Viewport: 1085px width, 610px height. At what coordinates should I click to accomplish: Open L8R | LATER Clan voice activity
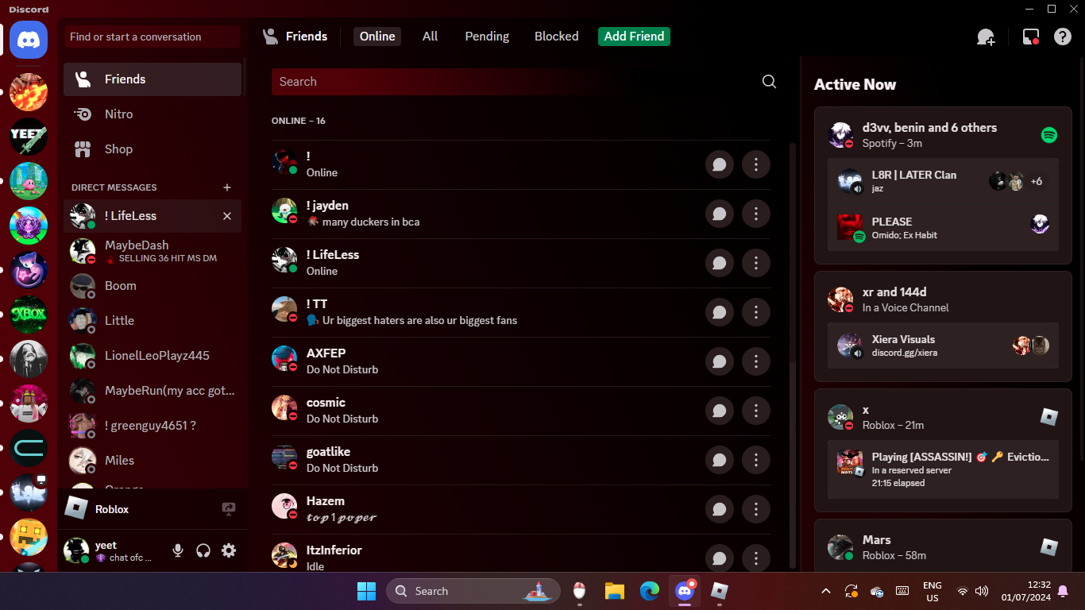(x=943, y=181)
